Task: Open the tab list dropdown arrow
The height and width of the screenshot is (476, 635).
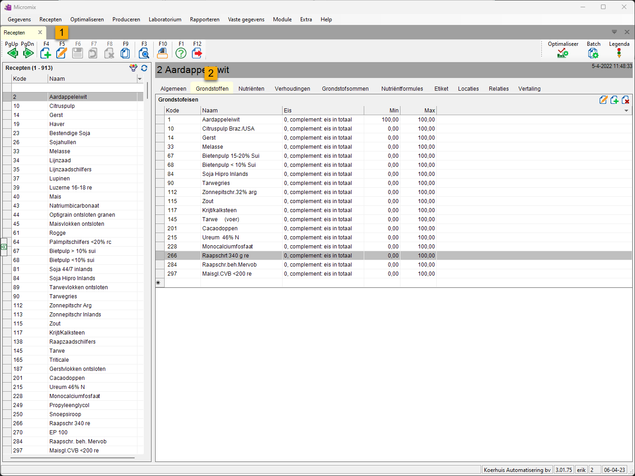Action: coord(614,32)
